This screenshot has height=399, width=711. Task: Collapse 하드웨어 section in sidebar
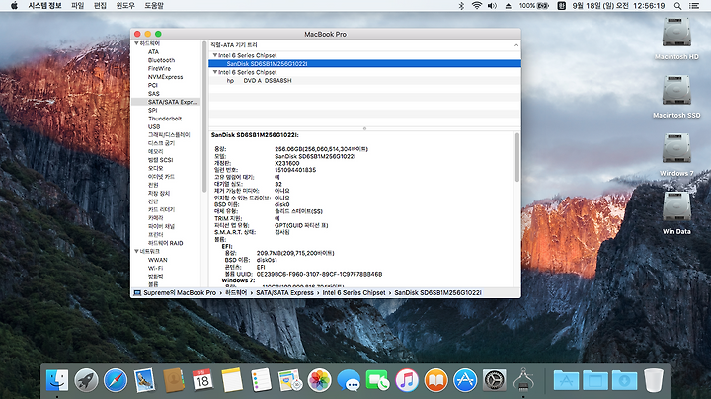click(136, 43)
